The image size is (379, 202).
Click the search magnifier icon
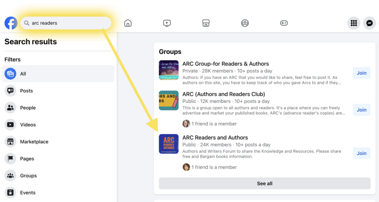tap(27, 23)
